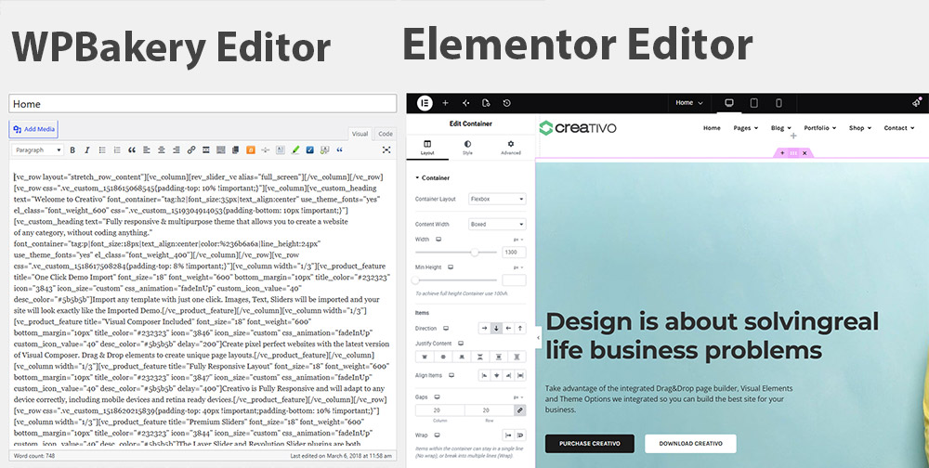
Task: Toggle the Gaps link values icon
Action: [519, 409]
